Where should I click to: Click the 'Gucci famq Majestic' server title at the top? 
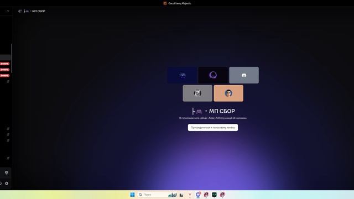(180, 3)
